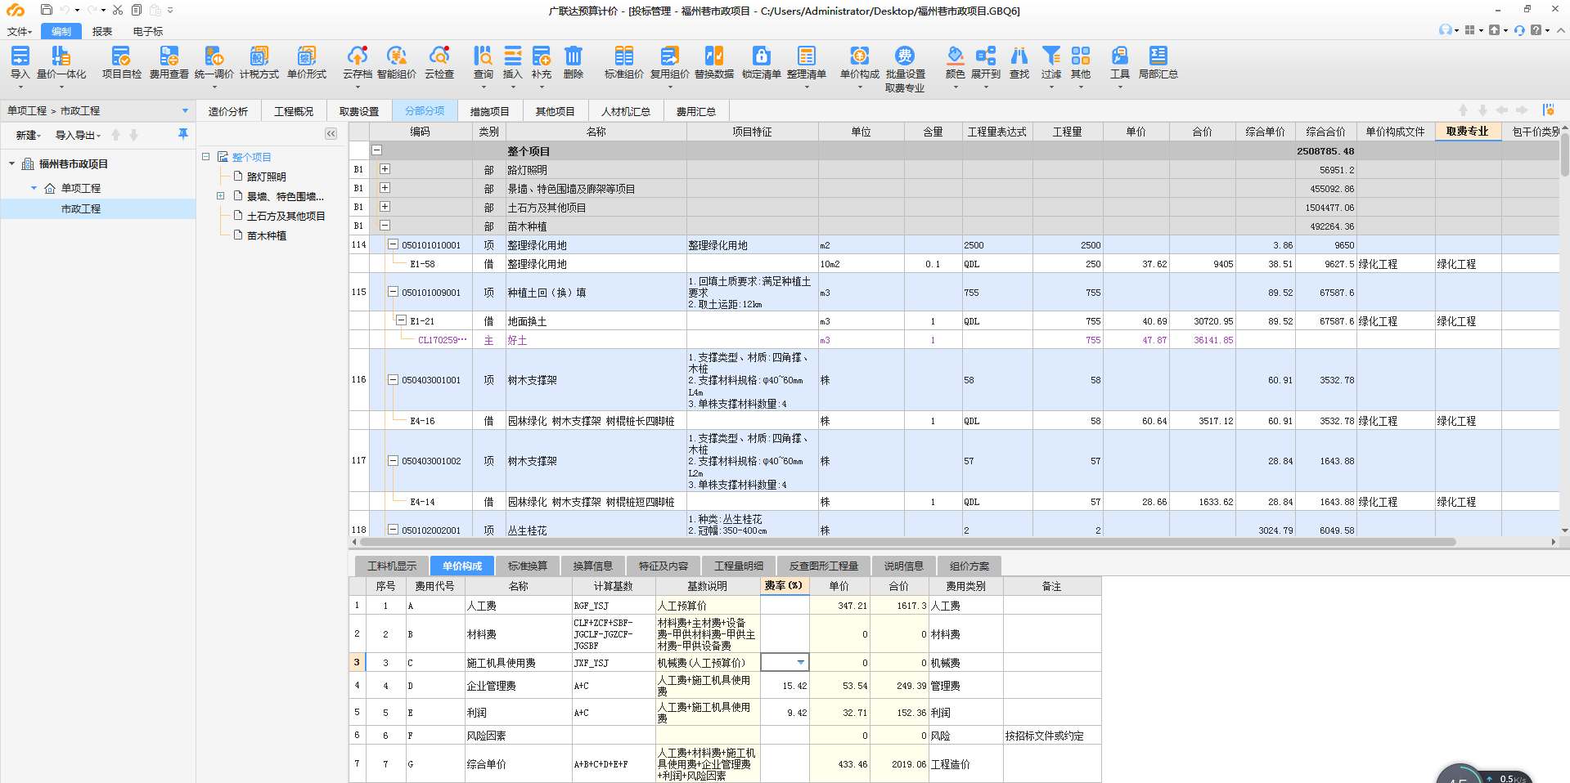The width and height of the screenshot is (1570, 783).
Task: Click the 取费专业 column header
Action: click(1468, 131)
